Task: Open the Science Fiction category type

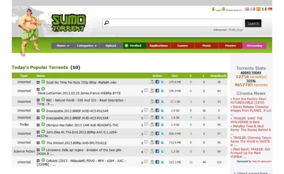Action: pyautogui.click(x=24, y=152)
